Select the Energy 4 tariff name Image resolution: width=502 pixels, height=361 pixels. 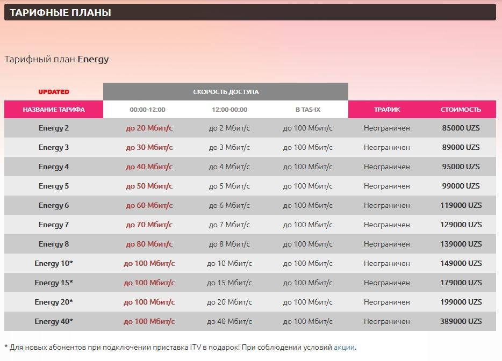54,167
